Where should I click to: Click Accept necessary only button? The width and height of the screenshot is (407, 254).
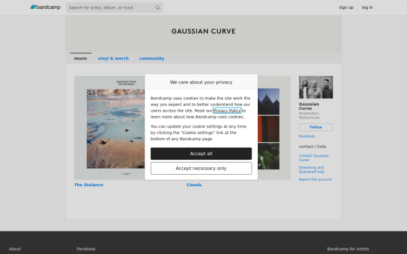[x=201, y=169]
